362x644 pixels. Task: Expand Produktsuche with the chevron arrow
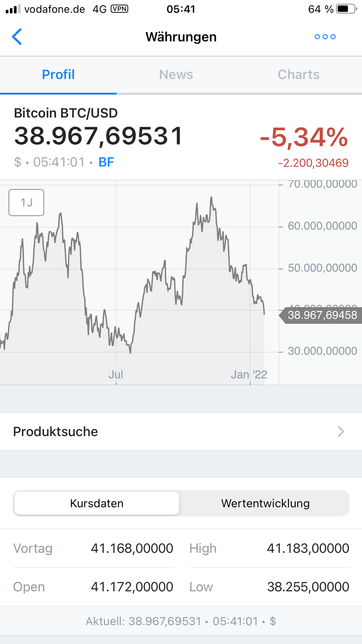pyautogui.click(x=341, y=431)
